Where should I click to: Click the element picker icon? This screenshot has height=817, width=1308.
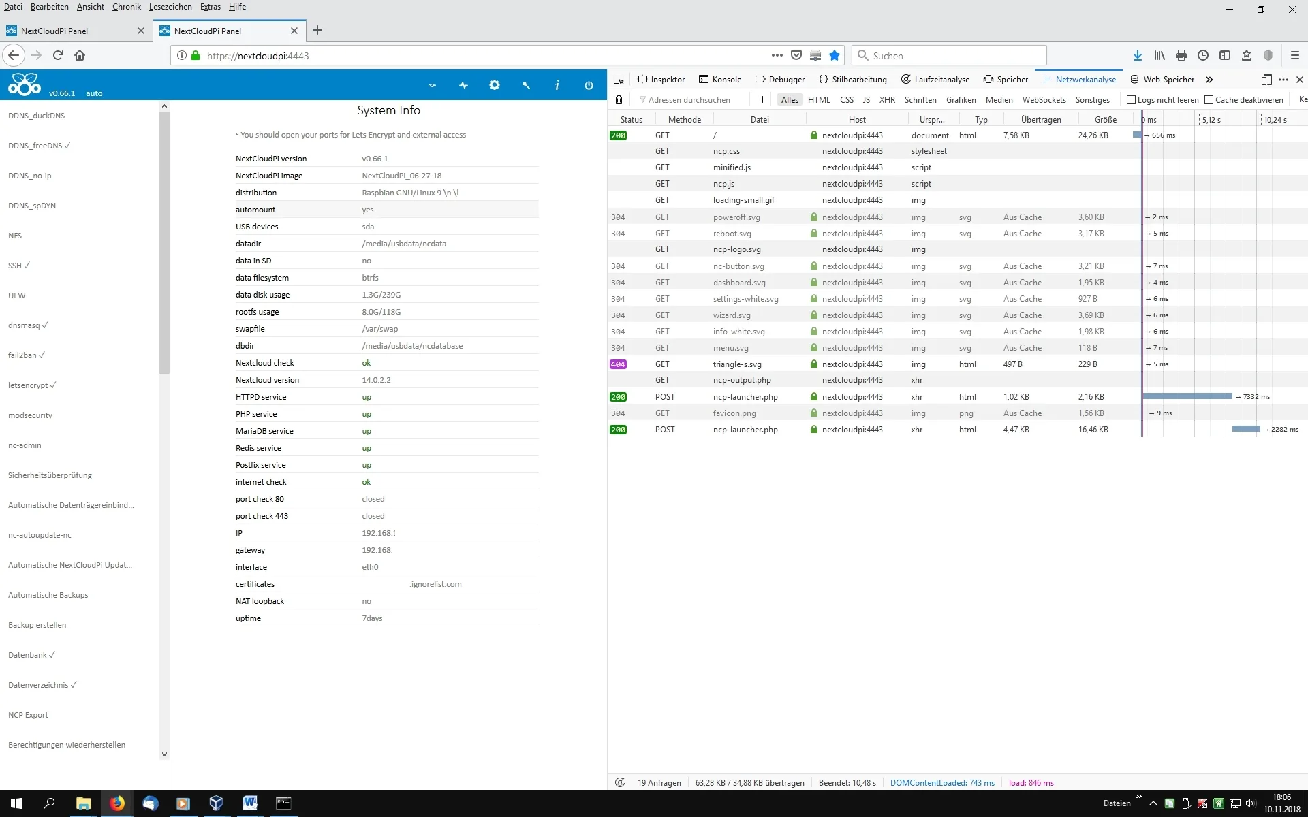pos(619,80)
